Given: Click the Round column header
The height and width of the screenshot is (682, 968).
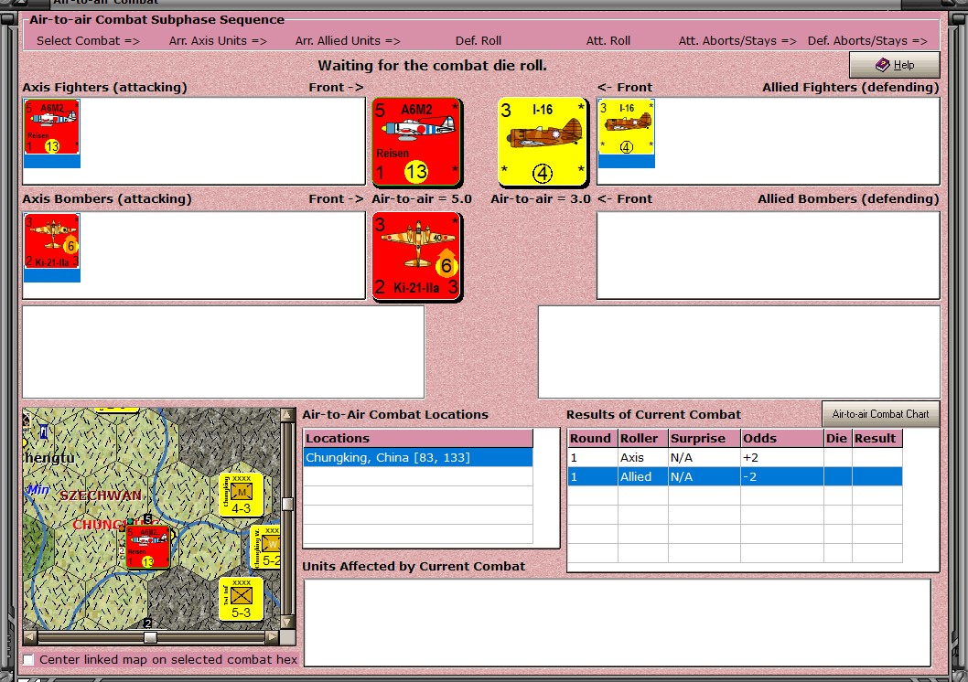Looking at the screenshot, I should click(592, 439).
